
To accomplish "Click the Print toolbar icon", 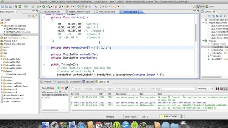I will (10, 7).
